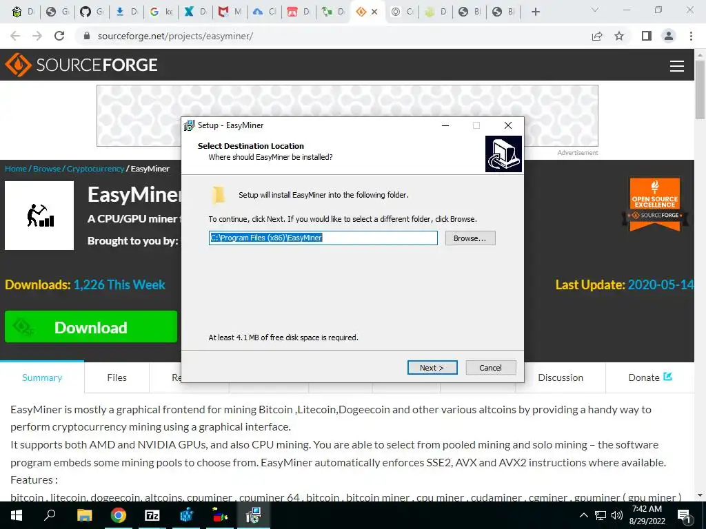The width and height of the screenshot is (706, 529).
Task: Show hidden system tray icons
Action: [583, 515]
